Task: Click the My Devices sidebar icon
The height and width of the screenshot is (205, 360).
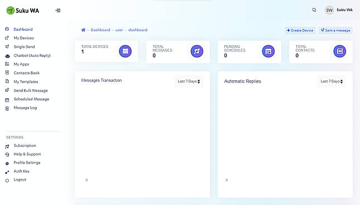Action: tap(7, 38)
